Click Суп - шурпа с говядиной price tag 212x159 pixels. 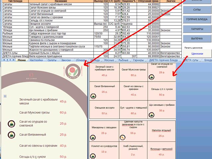[x=134, y=110]
